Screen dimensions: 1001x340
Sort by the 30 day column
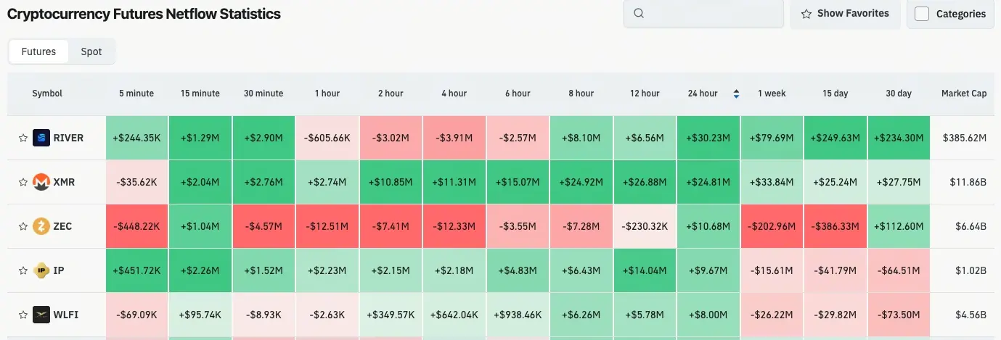(899, 94)
